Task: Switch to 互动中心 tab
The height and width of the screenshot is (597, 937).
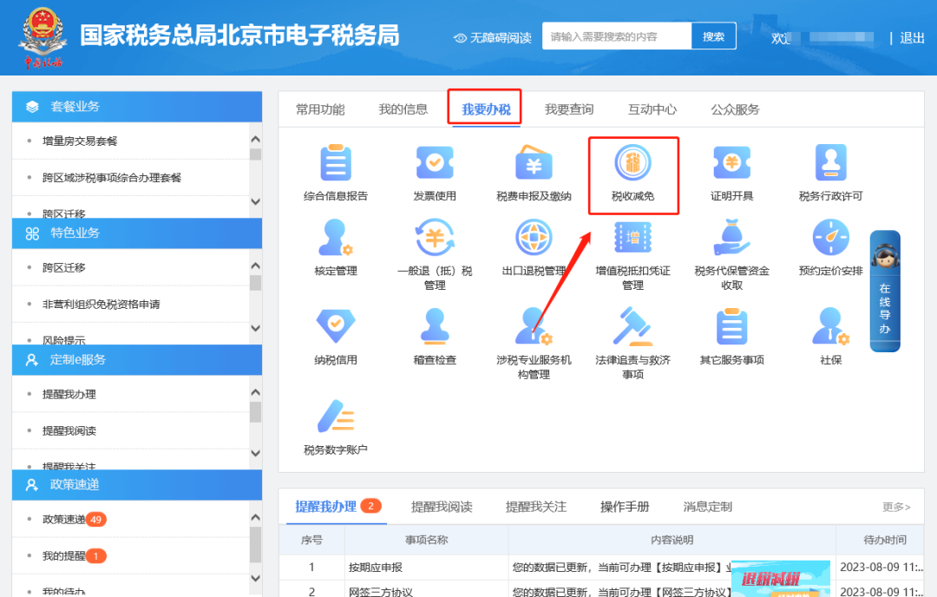Action: pyautogui.click(x=652, y=109)
